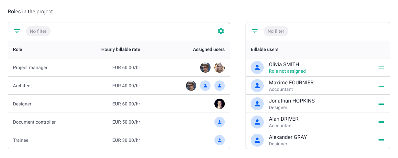Select the Architect role row

[119, 86]
